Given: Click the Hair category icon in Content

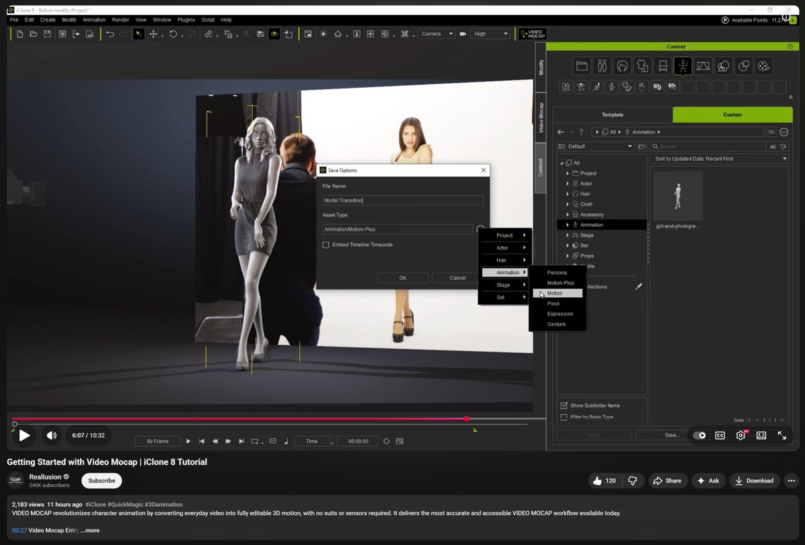Looking at the screenshot, I should [622, 66].
